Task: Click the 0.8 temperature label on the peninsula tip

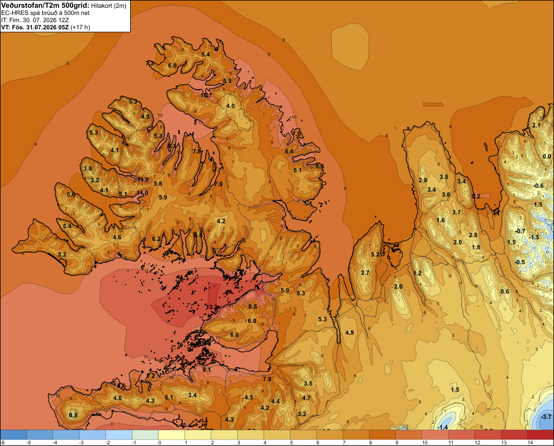Action: pyautogui.click(x=73, y=415)
